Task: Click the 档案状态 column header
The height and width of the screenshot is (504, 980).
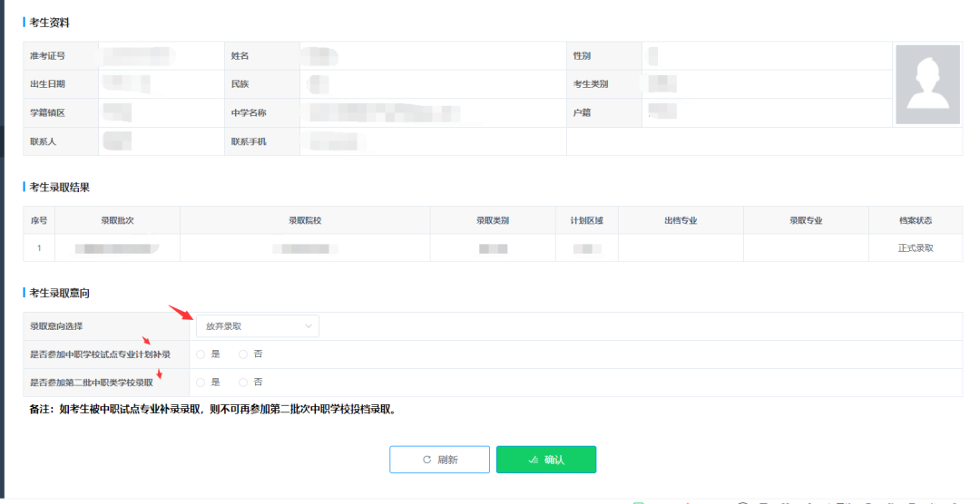Action: tap(916, 220)
